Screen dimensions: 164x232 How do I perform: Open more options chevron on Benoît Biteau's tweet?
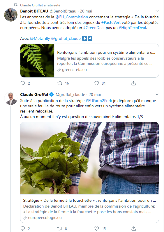pos(157,11)
